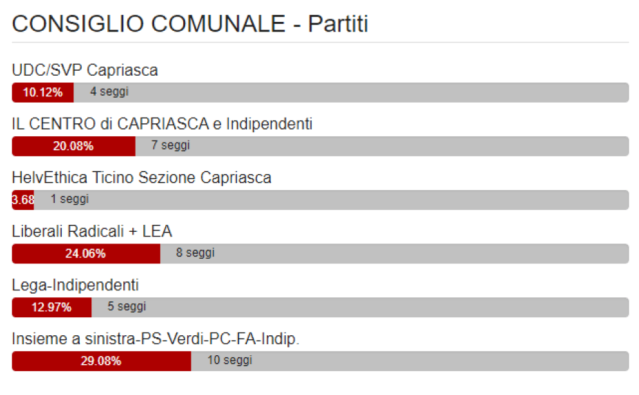Click the 4 seggi label
Viewport: 639px width, 395px height.
[x=109, y=92]
